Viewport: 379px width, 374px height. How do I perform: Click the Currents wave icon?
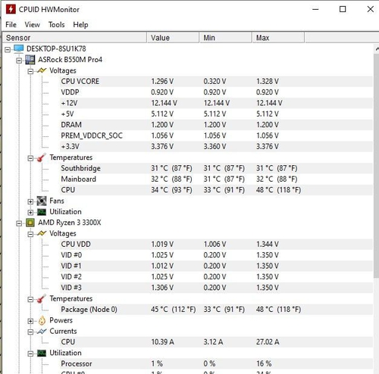click(x=42, y=331)
